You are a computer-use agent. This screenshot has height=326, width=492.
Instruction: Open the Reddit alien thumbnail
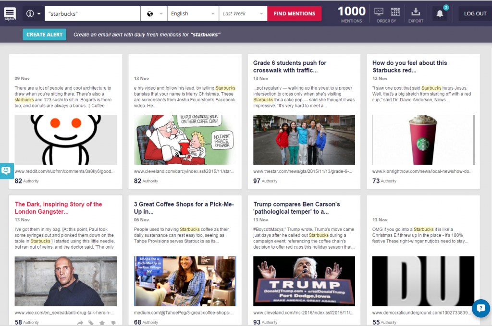click(x=65, y=140)
